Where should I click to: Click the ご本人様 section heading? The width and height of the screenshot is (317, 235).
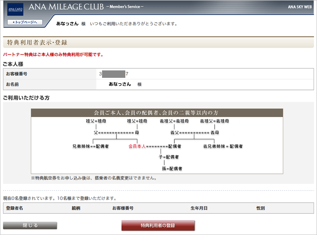[13, 64]
